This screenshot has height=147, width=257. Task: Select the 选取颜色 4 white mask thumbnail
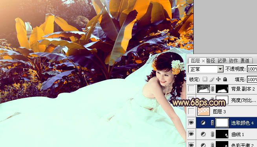click(222, 123)
